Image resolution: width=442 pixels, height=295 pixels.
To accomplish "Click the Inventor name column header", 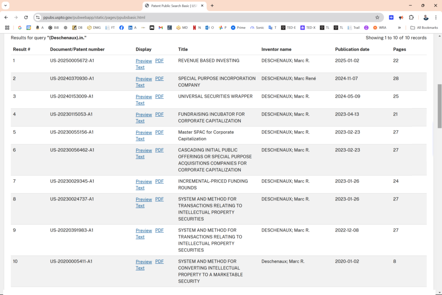I will (x=276, y=49).
